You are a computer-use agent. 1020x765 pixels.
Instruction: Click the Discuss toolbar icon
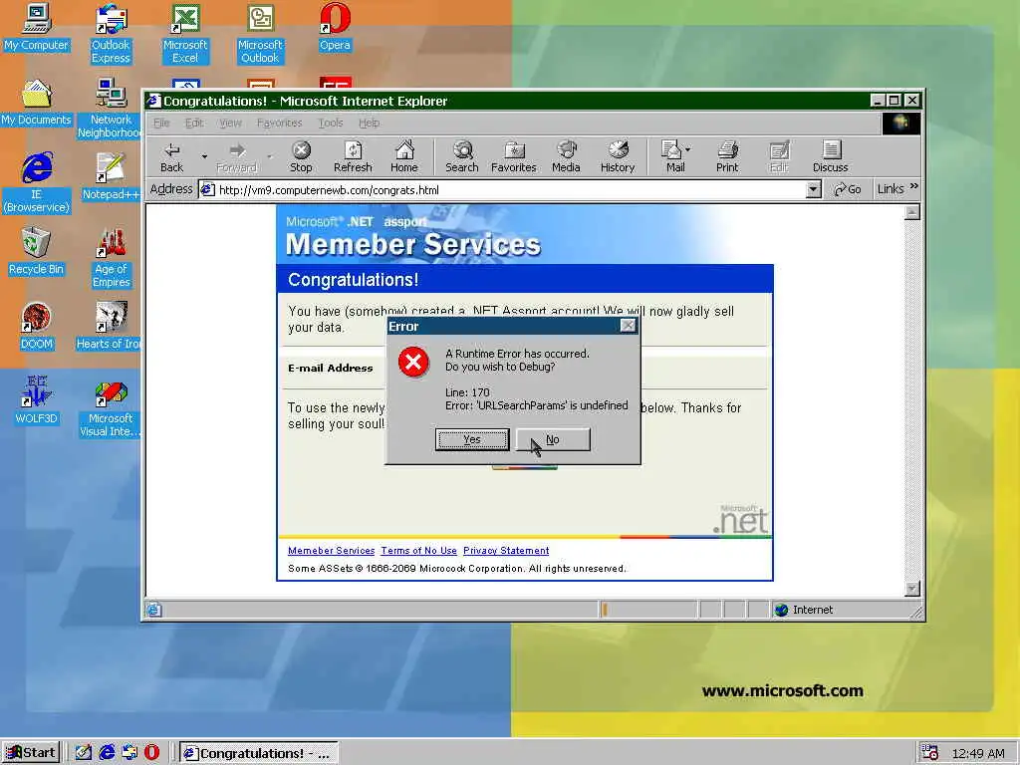(830, 156)
